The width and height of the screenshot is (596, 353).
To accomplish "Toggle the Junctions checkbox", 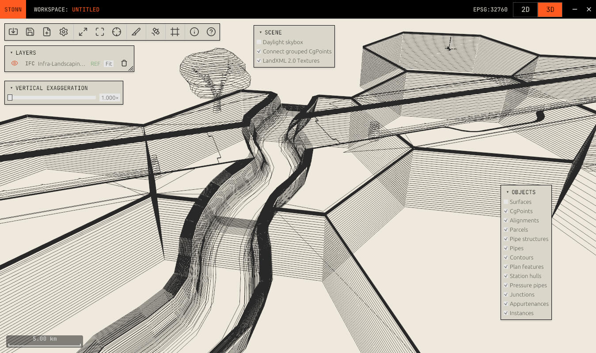I will (506, 294).
